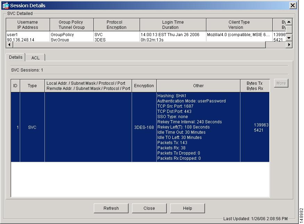Click the Close button

149,208
